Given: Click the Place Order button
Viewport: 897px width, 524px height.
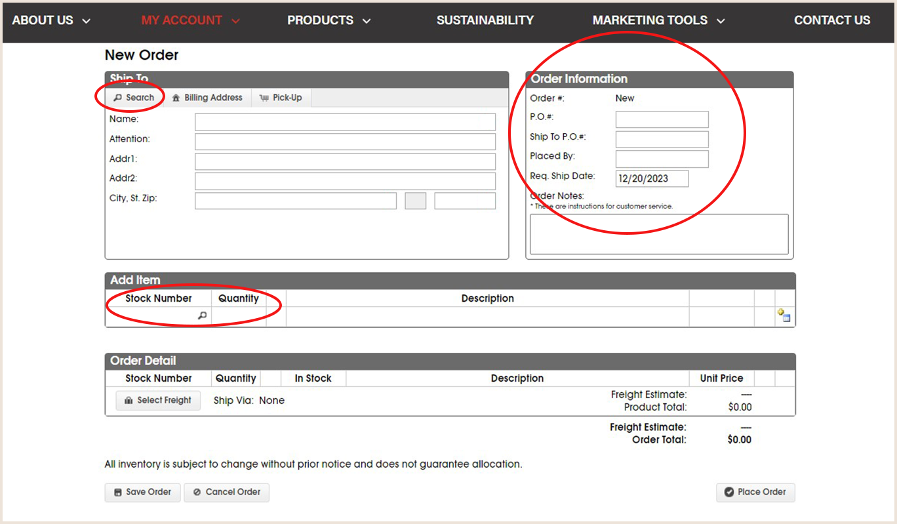Looking at the screenshot, I should pyautogui.click(x=755, y=492).
